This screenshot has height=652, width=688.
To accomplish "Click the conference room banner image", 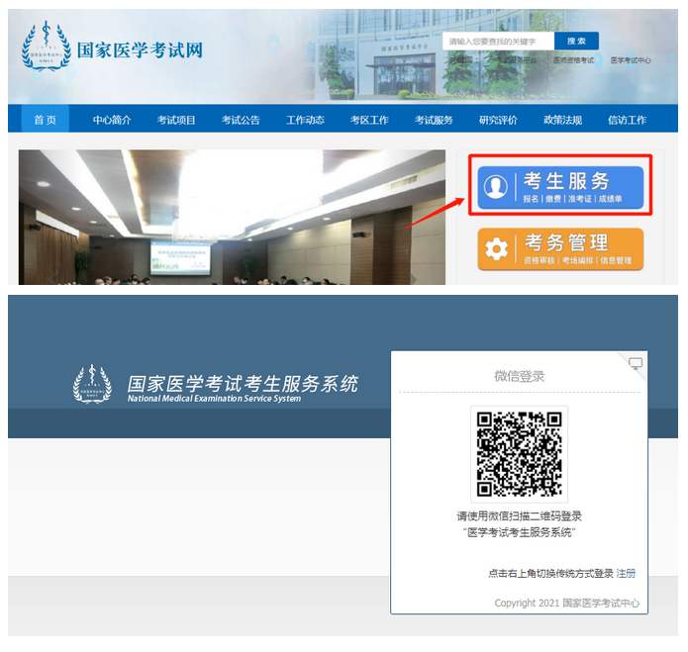I will pyautogui.click(x=232, y=217).
